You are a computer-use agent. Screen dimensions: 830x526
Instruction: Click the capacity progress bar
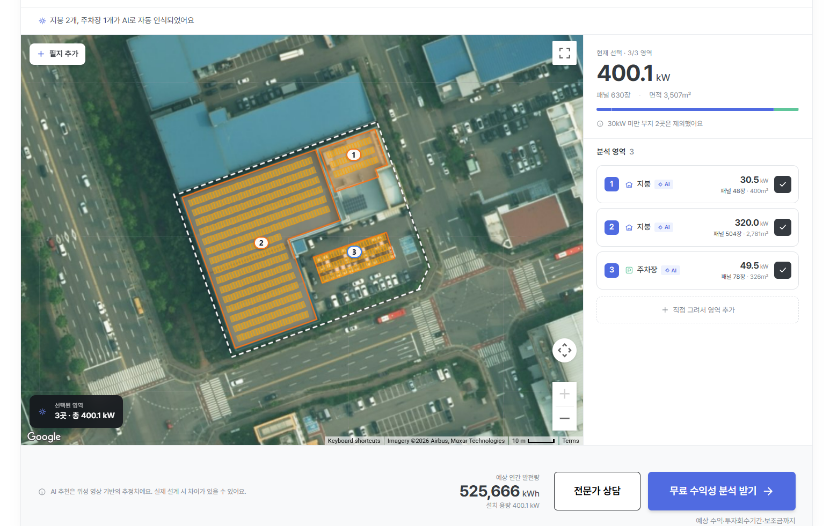pos(697,109)
